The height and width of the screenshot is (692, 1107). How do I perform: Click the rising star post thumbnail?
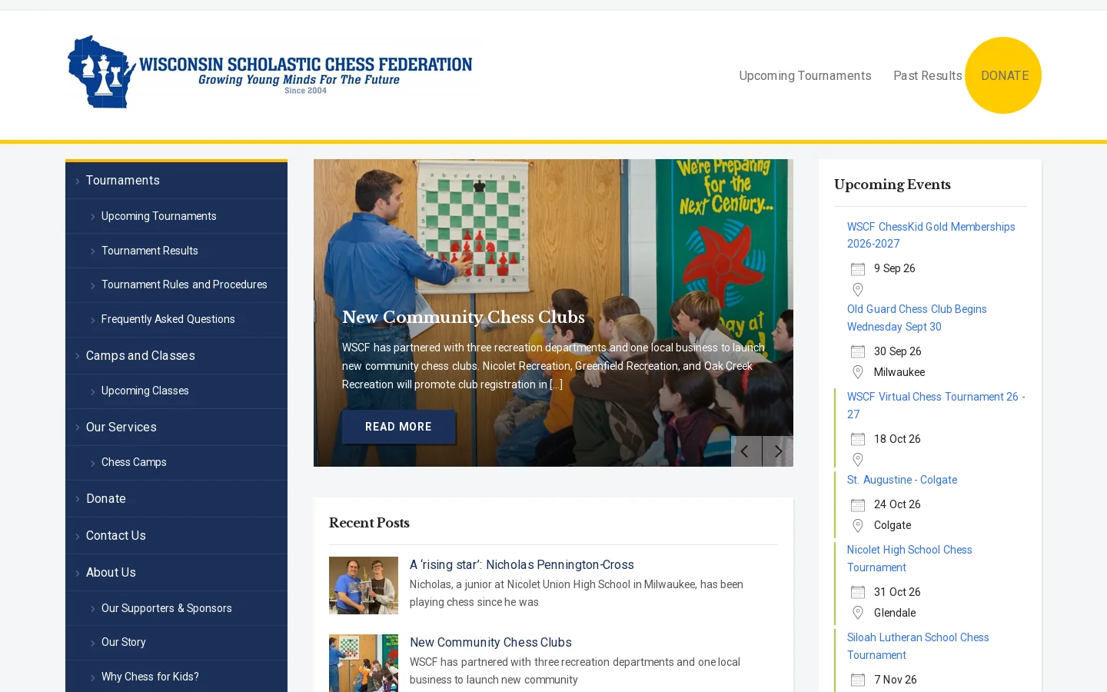coord(364,585)
